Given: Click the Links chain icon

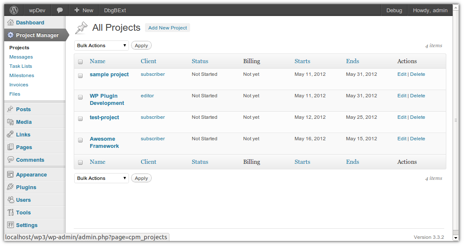Looking at the screenshot, I should [x=11, y=134].
